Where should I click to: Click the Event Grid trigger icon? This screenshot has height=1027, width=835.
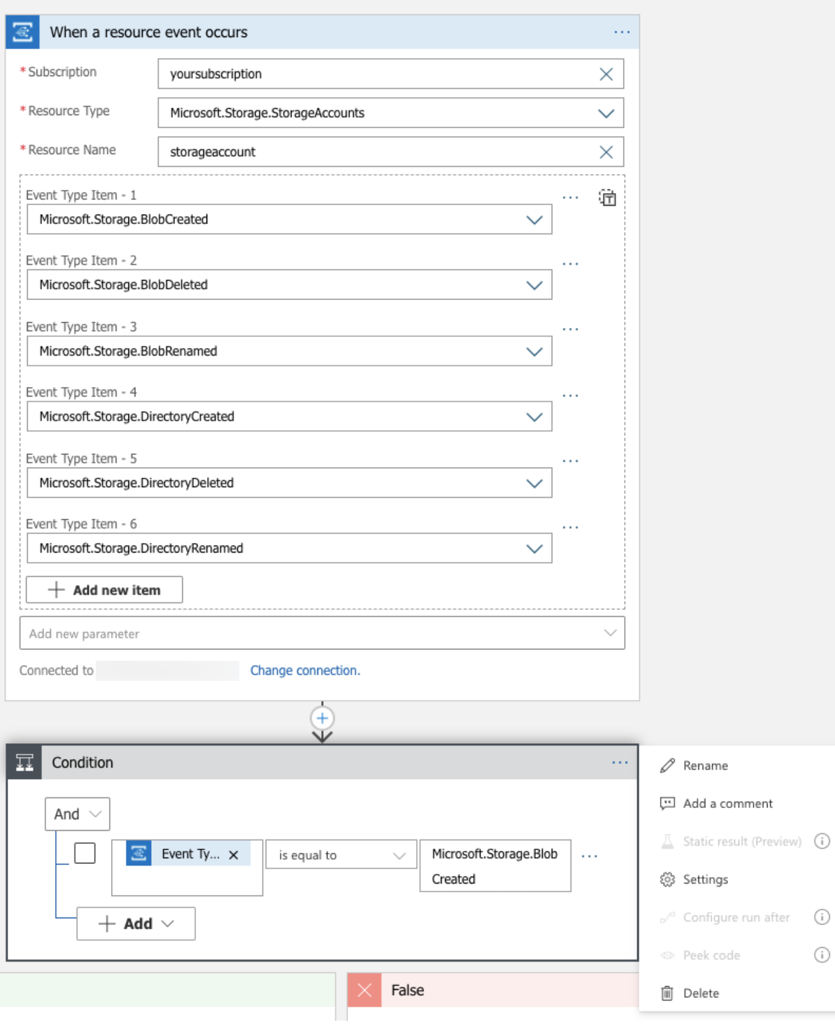23,32
